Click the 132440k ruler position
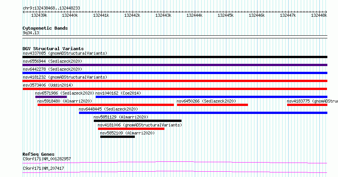Screen dimensions: 338x177 click(70, 15)
